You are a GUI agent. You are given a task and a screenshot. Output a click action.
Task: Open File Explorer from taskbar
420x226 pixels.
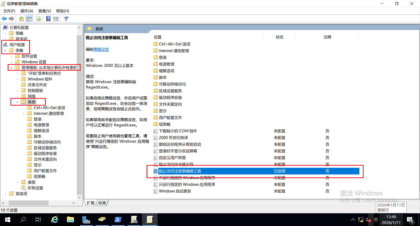coord(70,219)
